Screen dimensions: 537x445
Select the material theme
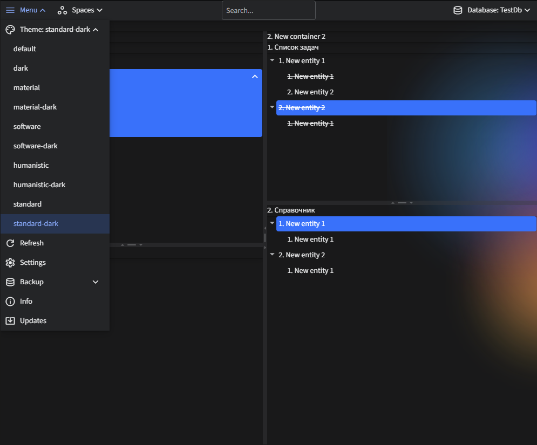point(55,87)
